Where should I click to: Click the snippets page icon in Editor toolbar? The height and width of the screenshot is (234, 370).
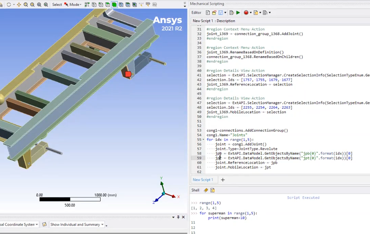[x=255, y=12]
